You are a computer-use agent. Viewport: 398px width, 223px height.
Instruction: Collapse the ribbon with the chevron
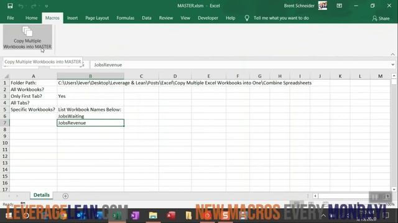coord(392,55)
